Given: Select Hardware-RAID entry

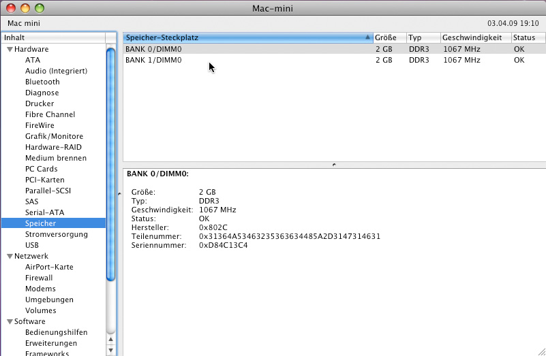Looking at the screenshot, I should pos(53,147).
